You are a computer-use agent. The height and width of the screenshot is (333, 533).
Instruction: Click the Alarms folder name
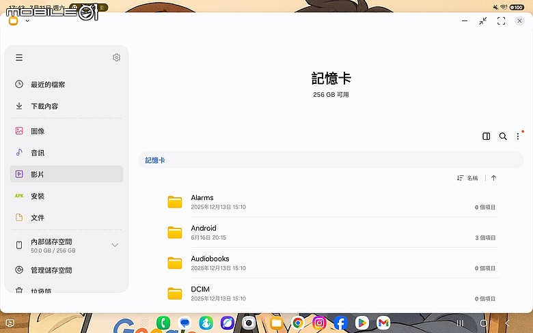click(202, 198)
